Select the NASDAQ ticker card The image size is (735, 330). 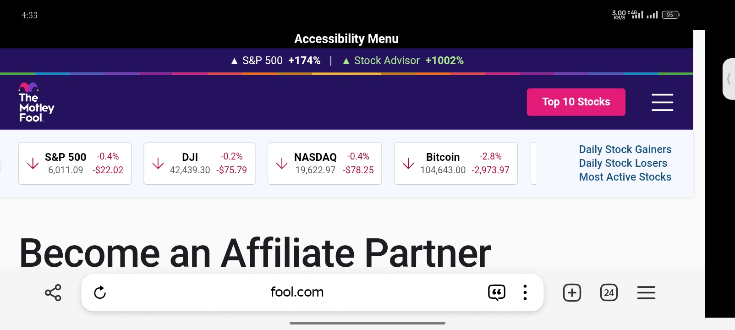point(324,164)
